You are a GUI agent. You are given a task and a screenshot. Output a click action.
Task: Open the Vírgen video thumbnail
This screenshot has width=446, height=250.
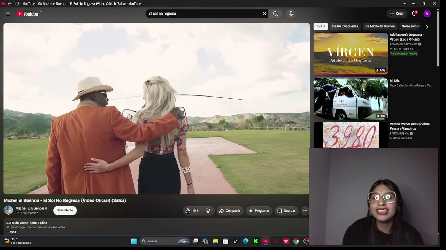[x=351, y=53]
